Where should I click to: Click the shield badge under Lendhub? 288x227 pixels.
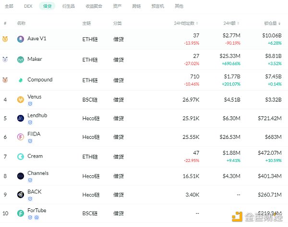coord(30,123)
